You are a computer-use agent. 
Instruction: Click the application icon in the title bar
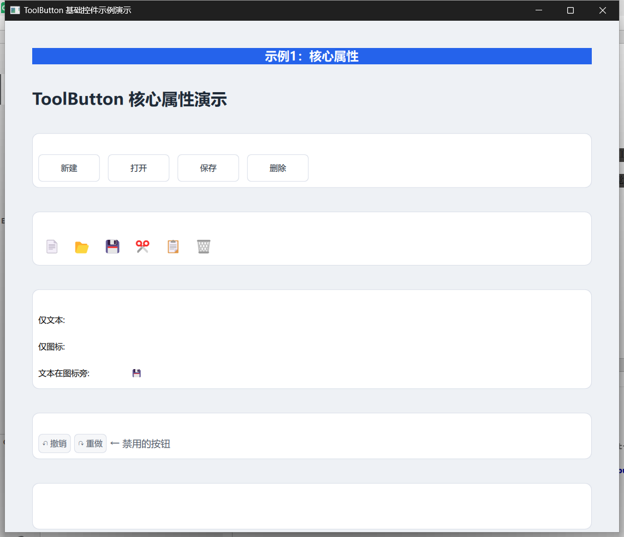coord(16,10)
